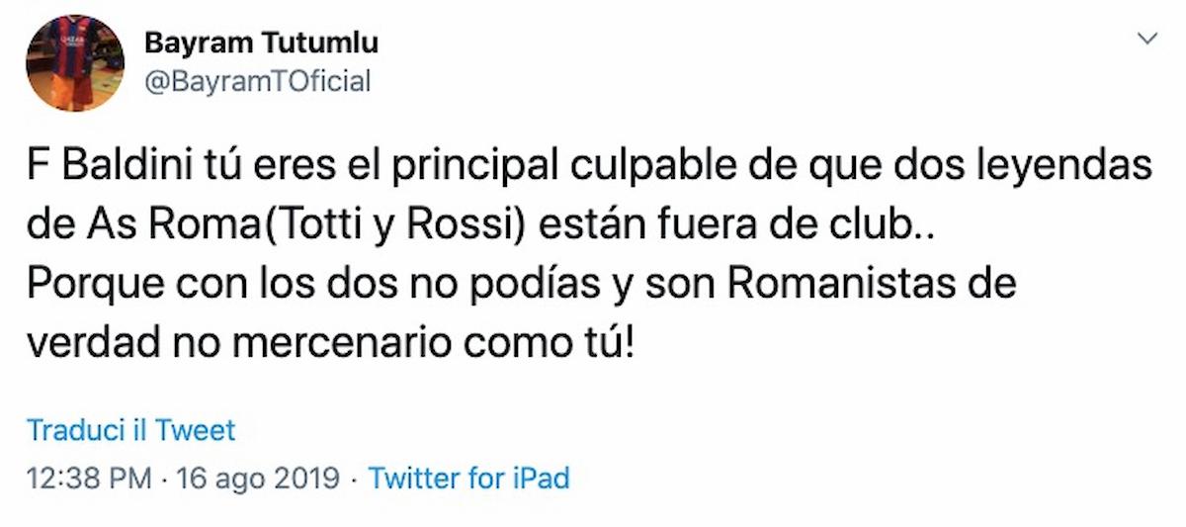Click the 12:38 PM time stamp
1186x527 pixels.
click(x=90, y=480)
